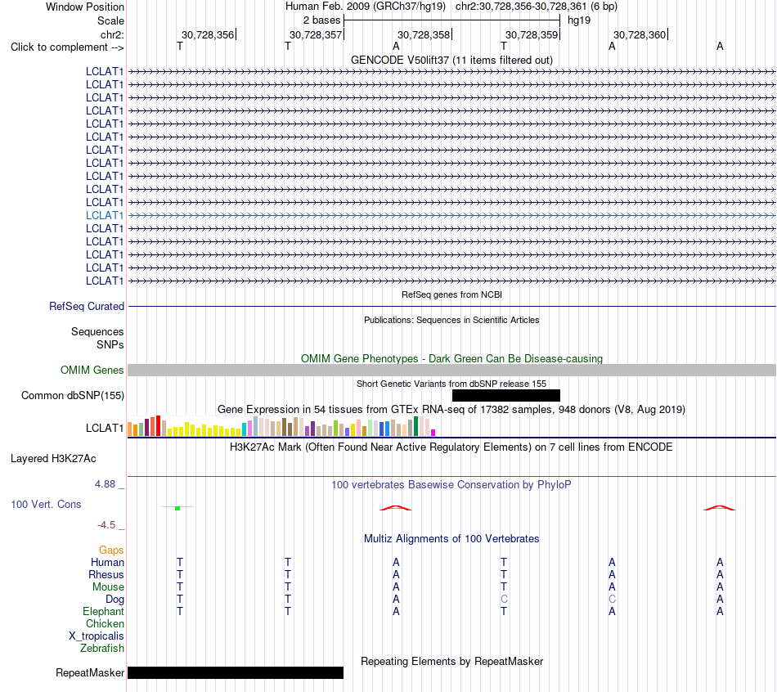This screenshot has width=777, height=692.
Task: Click the Chicken species label
Action: pyautogui.click(x=105, y=623)
